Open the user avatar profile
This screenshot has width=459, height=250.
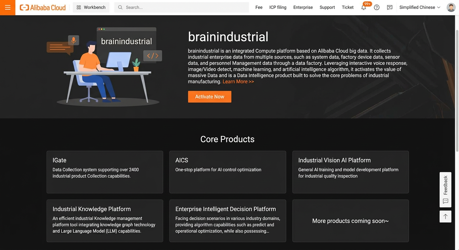(x=451, y=7)
